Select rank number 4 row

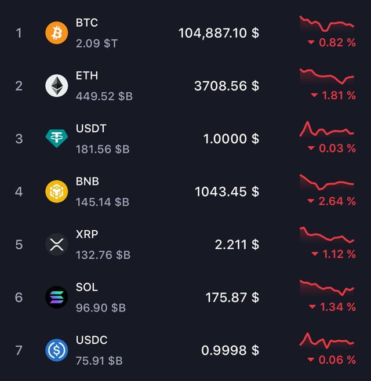tap(19, 191)
